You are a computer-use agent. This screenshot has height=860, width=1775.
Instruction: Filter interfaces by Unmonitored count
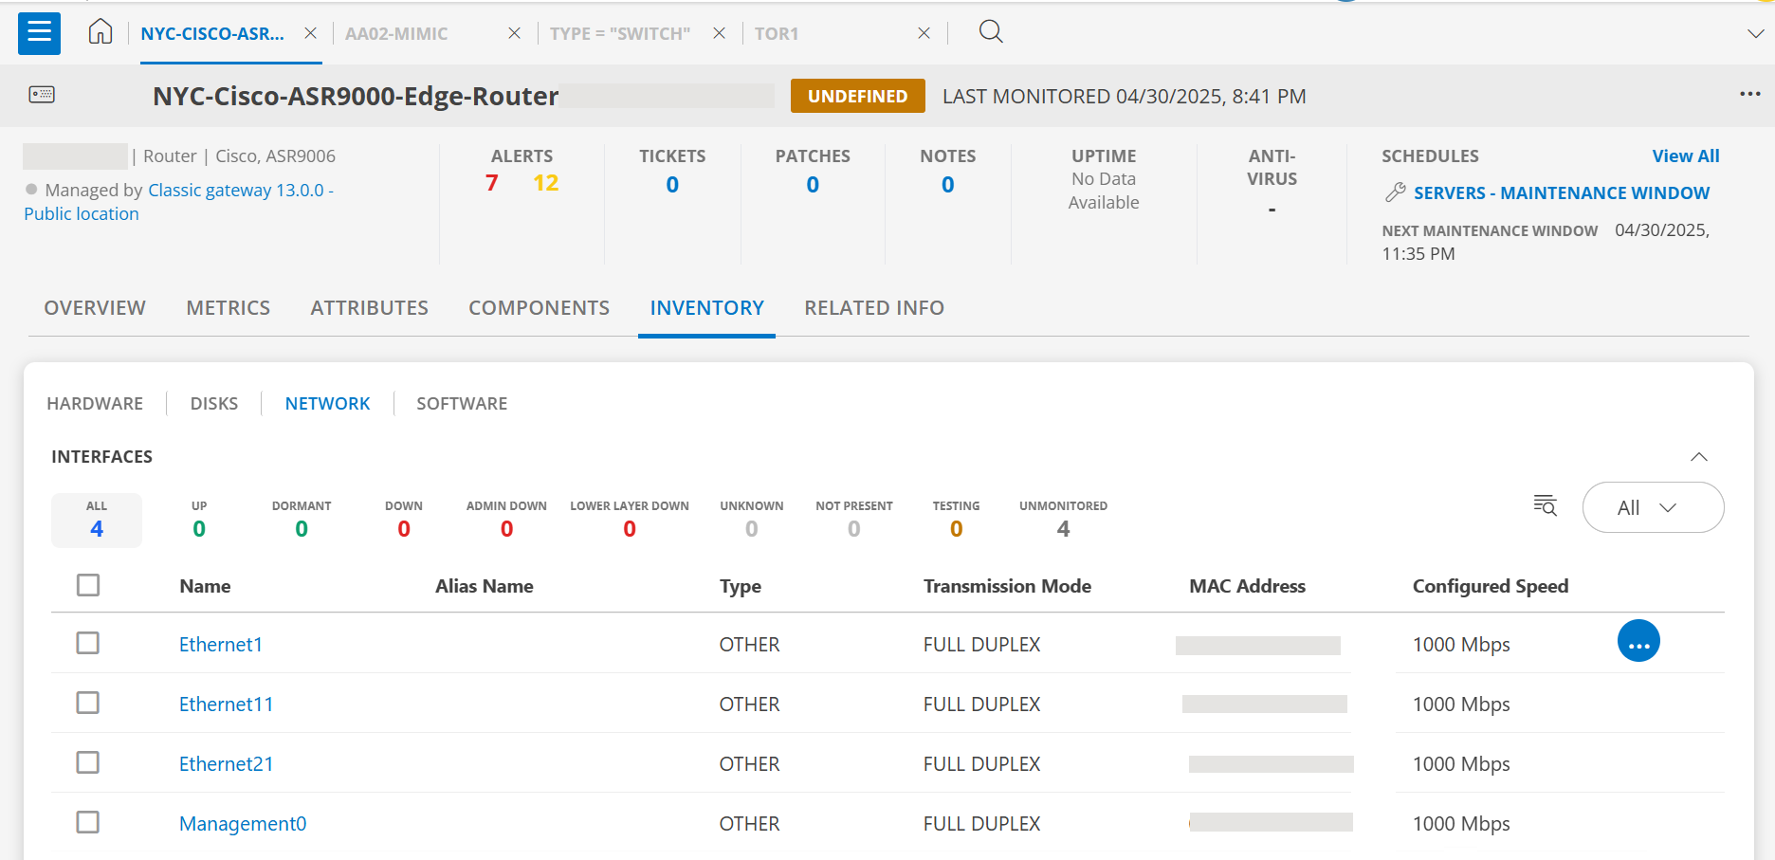[1063, 520]
